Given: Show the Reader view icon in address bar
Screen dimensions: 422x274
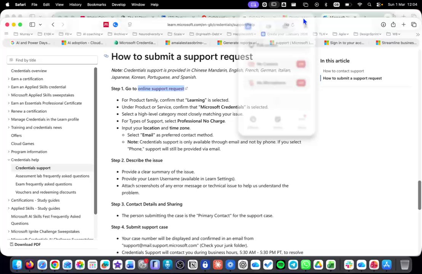Looking at the screenshot, I should point(130,24).
